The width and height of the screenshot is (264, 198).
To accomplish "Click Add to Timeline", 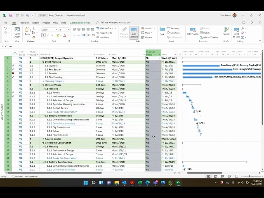I will click(209, 37).
